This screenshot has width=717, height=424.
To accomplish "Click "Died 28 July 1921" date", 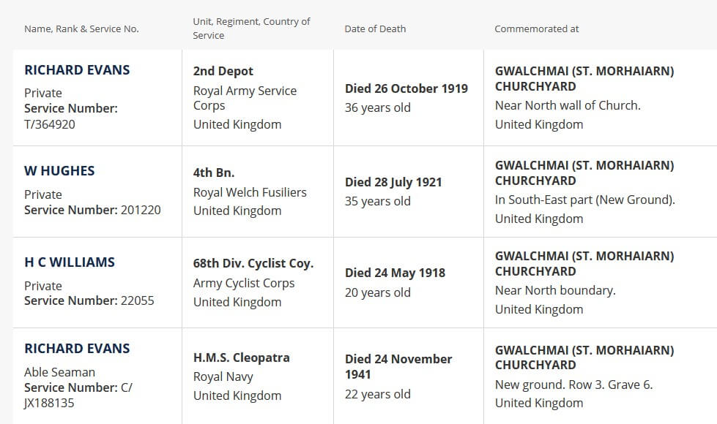I will pyautogui.click(x=393, y=182).
